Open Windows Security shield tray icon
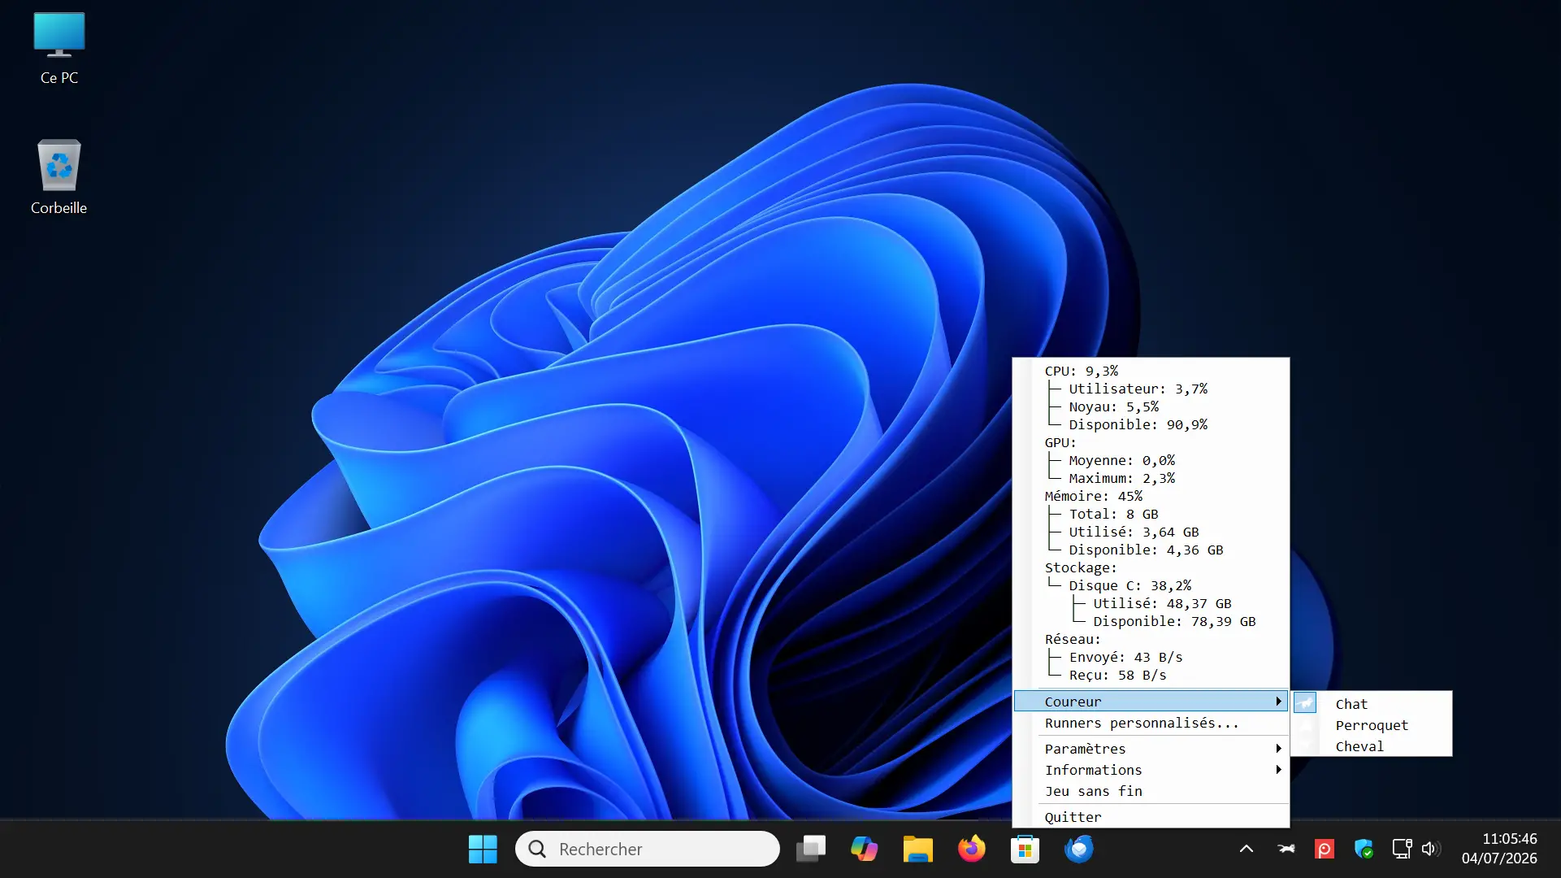Viewport: 1561px width, 878px height. click(1364, 849)
